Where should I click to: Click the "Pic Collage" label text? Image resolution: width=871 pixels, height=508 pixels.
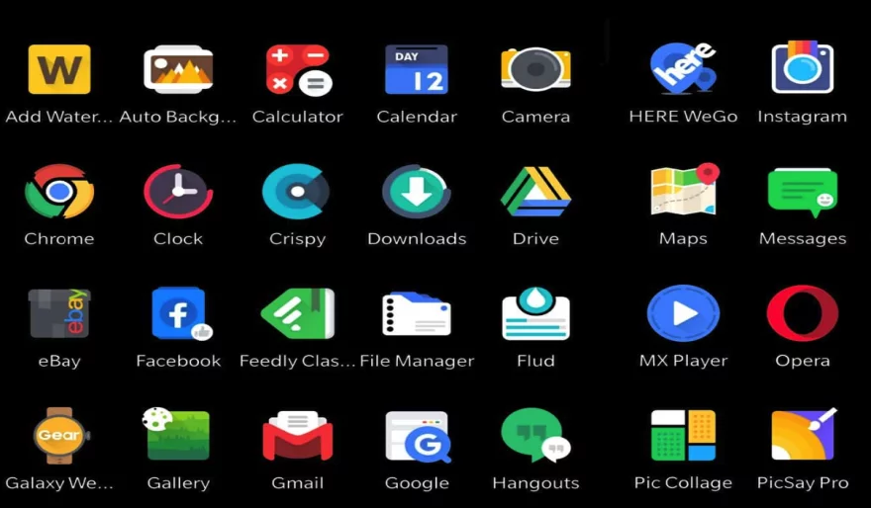click(x=683, y=483)
